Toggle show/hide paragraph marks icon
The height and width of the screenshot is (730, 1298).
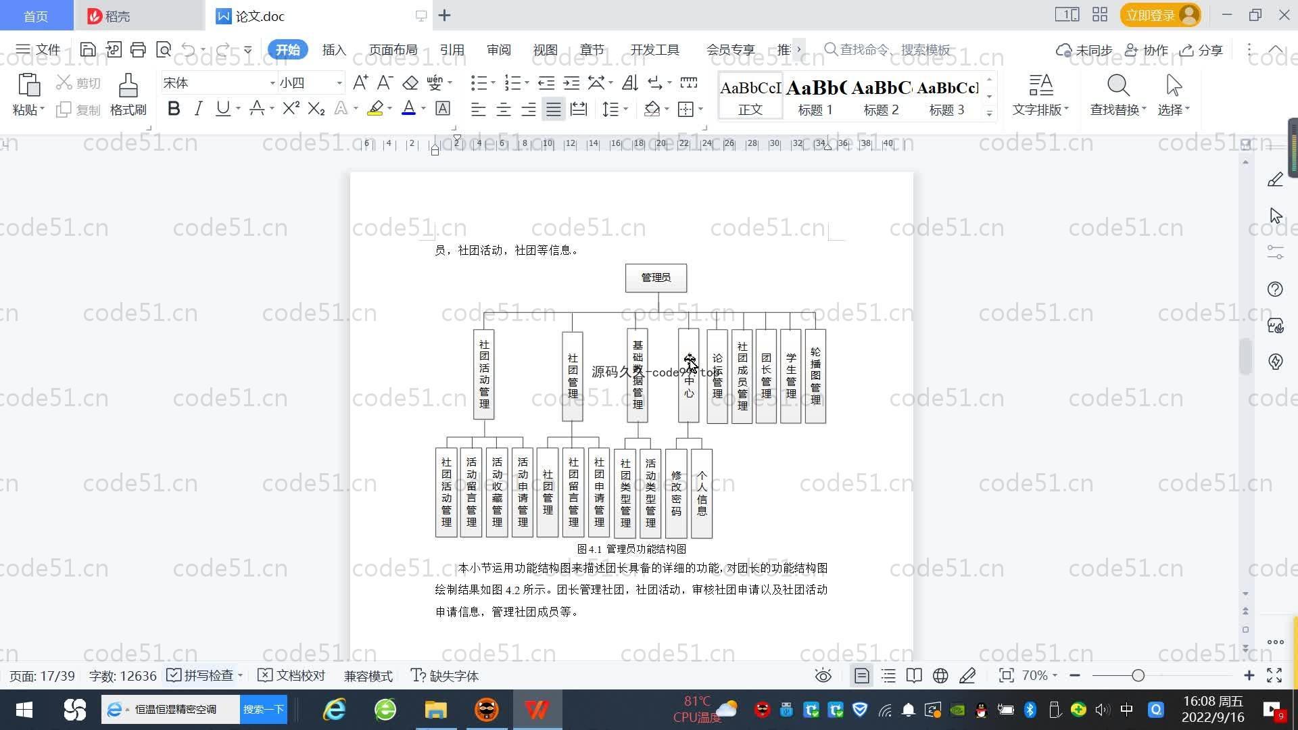coord(655,82)
